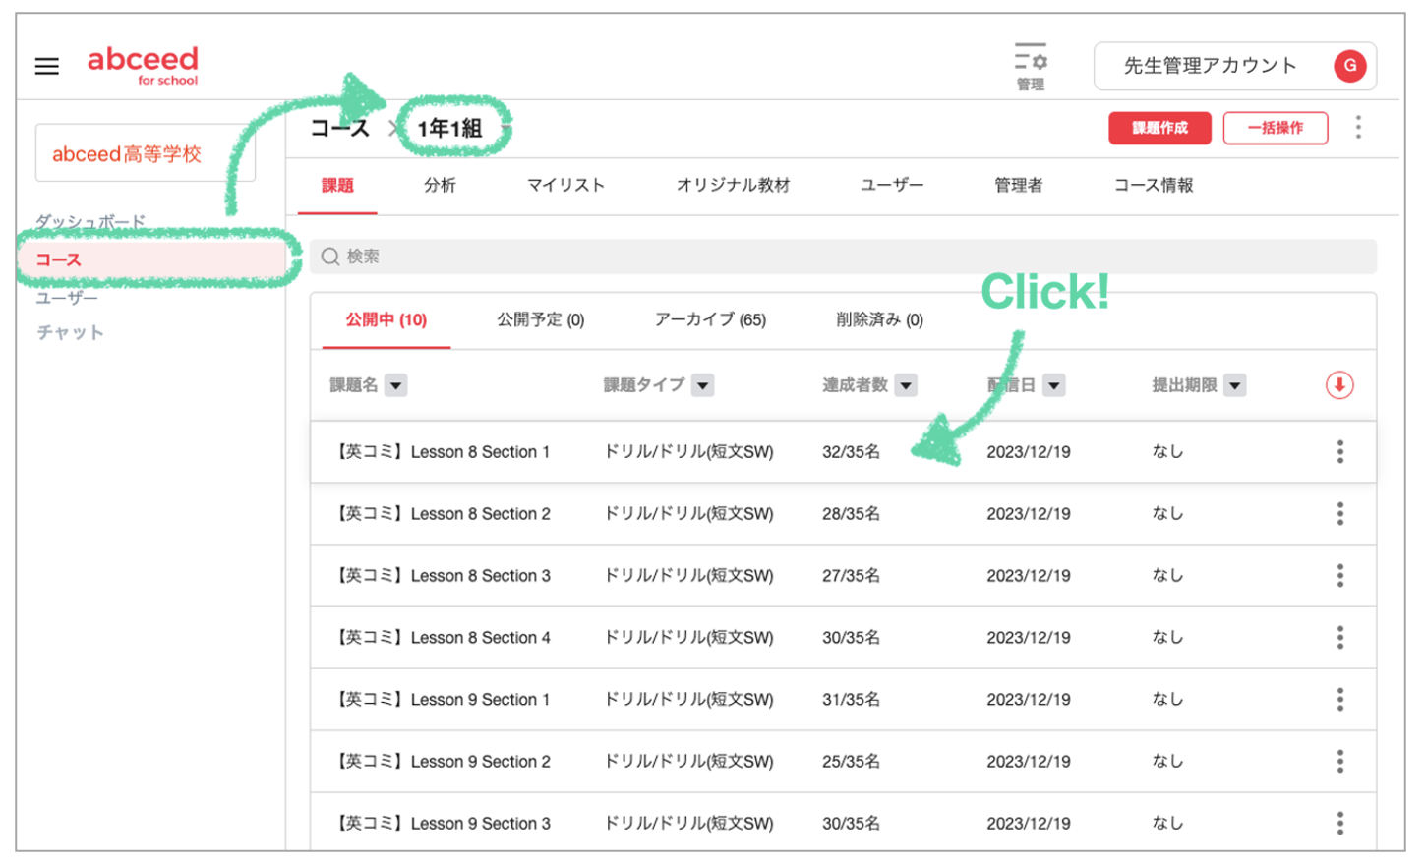Open チャット in the sidebar
1426x864 pixels.
click(x=70, y=333)
